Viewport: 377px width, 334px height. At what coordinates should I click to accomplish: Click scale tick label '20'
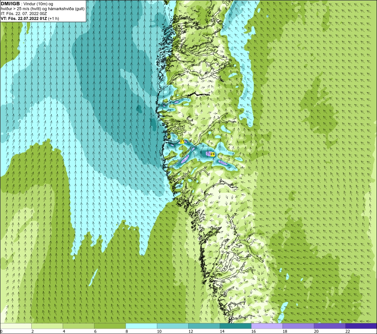[x=316, y=331]
